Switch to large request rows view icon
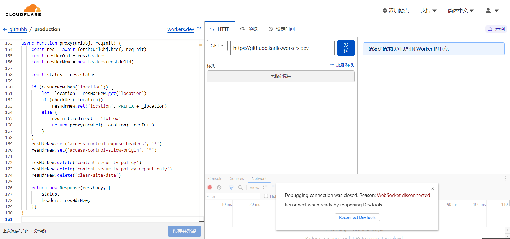The image size is (510, 239). tap(265, 187)
